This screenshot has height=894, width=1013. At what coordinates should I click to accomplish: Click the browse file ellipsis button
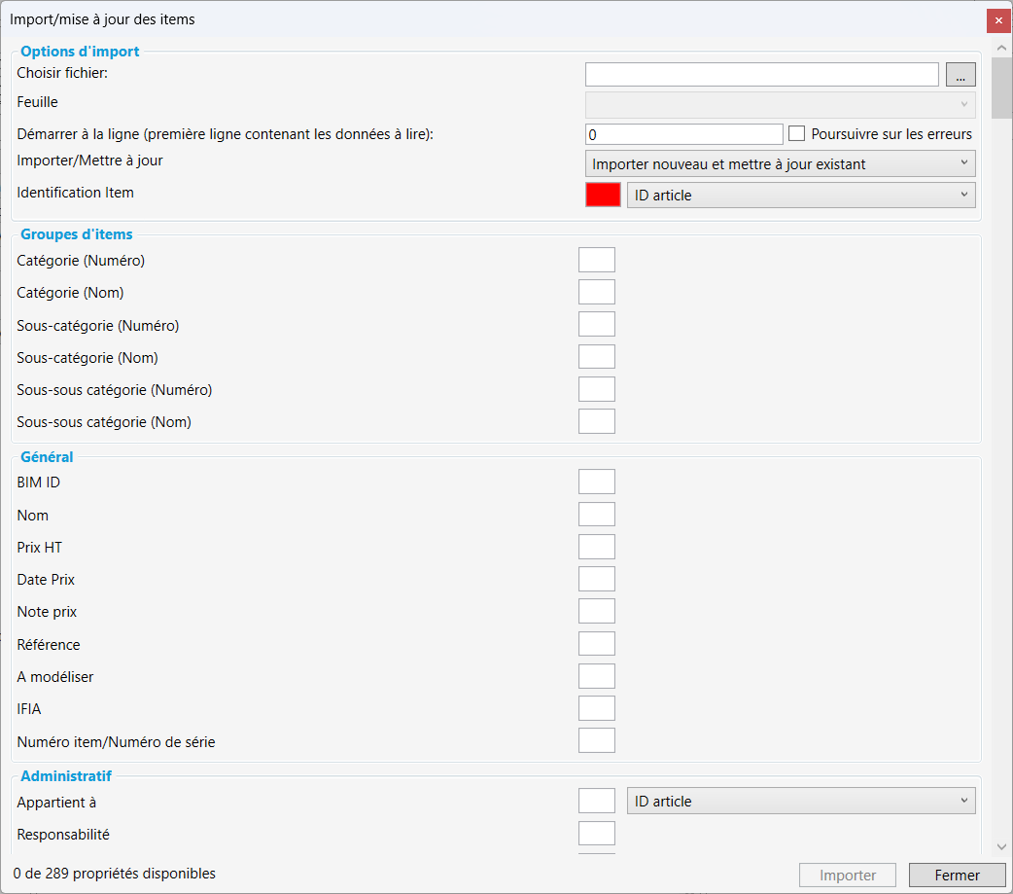(x=961, y=75)
